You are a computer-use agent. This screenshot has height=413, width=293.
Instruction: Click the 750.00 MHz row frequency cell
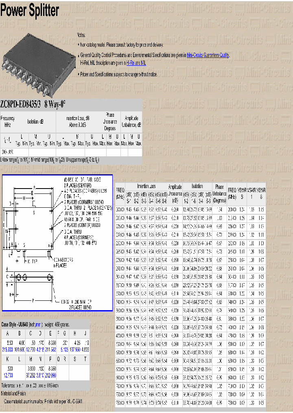click(x=120, y=403)
